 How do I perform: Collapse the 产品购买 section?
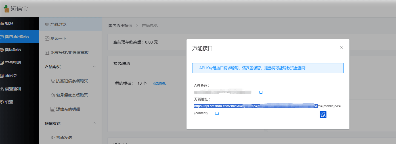(94, 67)
